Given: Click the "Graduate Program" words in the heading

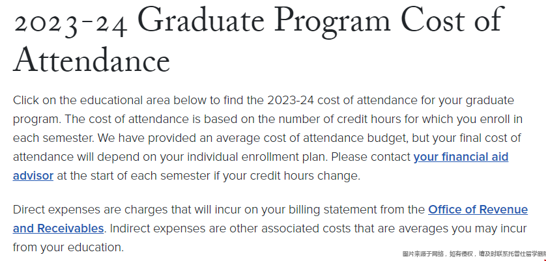Looking at the screenshot, I should point(266,20).
